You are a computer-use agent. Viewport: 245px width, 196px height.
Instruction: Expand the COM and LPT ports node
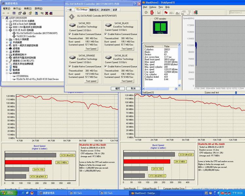pos(7,61)
